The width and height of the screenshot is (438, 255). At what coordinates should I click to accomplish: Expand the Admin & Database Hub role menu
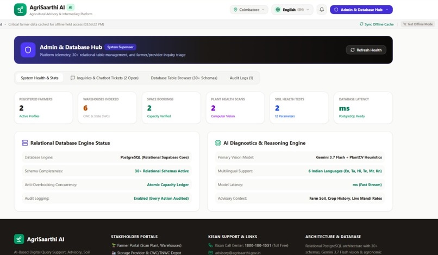tap(361, 10)
